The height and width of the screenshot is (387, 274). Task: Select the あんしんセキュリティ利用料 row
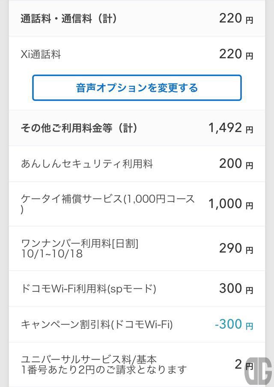pyautogui.click(x=137, y=164)
